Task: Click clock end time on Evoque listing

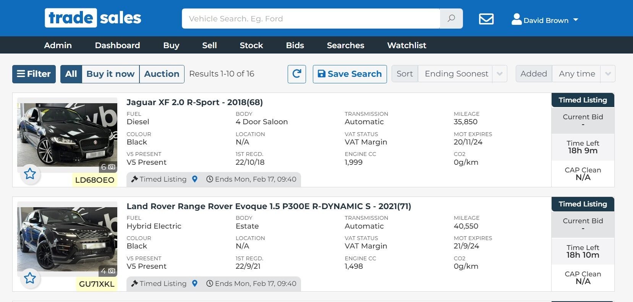Action: tap(251, 284)
